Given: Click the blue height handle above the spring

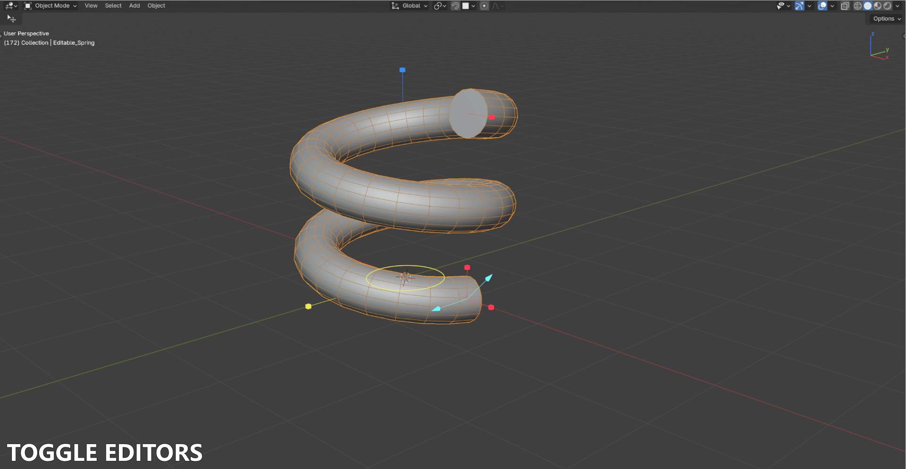Looking at the screenshot, I should click(x=403, y=70).
